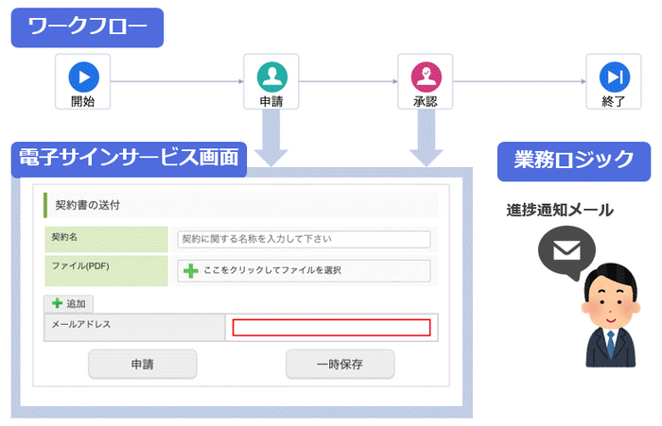The image size is (662, 426).
Task: Click the 一時保存 temporary save button
Action: [340, 364]
